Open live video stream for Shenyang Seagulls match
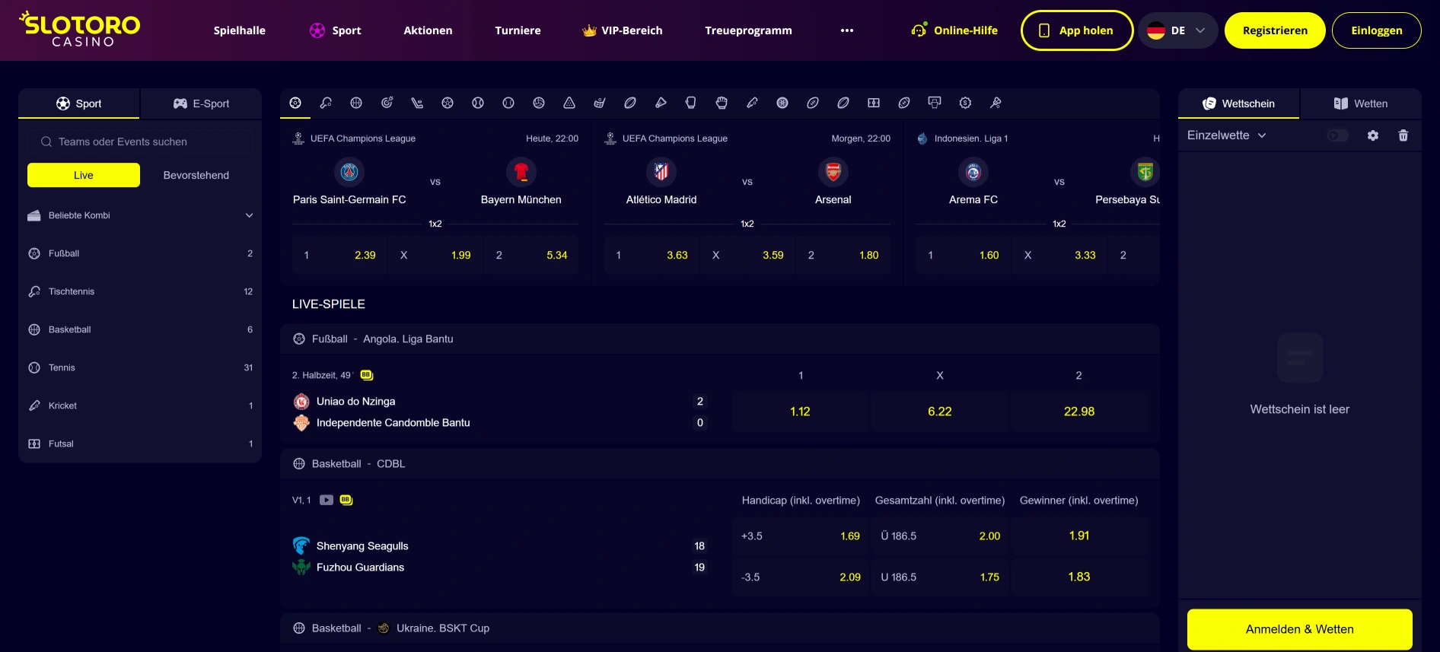 pos(327,500)
